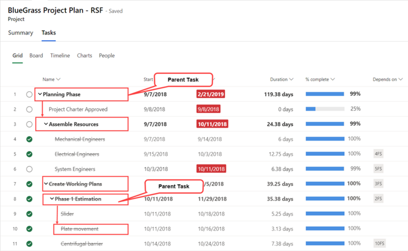Click the Assemble Resources 10/11/2018 finish date
Image resolution: width=408 pixels, height=251 pixels.
[x=212, y=124]
